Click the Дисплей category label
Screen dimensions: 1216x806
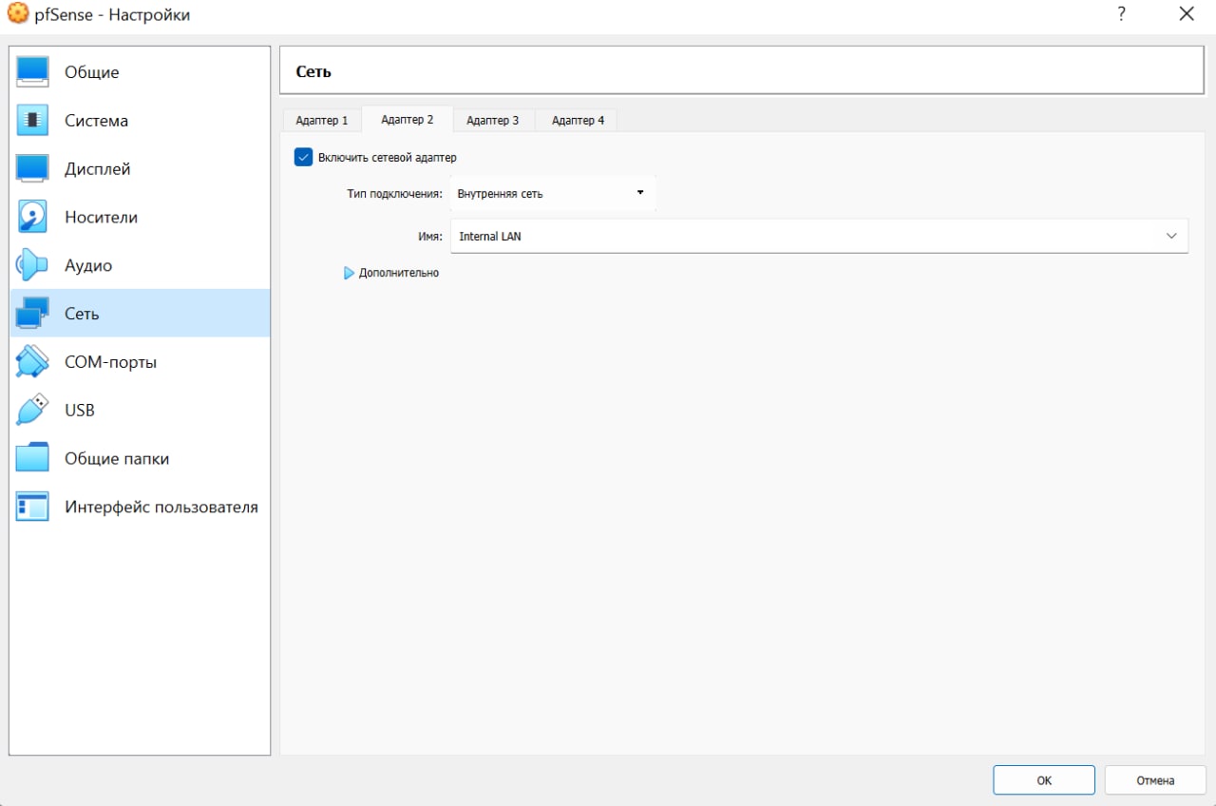coord(98,169)
